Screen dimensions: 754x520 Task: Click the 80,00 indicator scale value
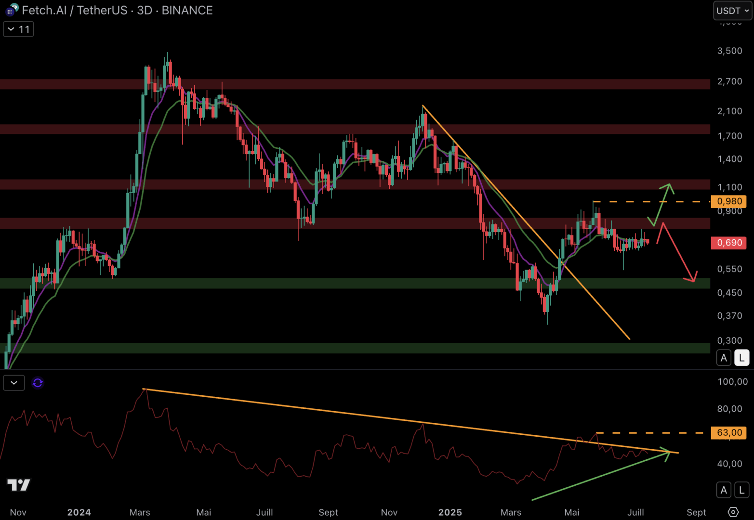tap(729, 409)
